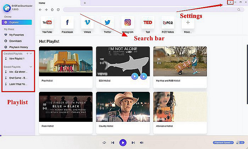Open the Instagram shortcut tile
The height and width of the screenshot is (149, 248).
pos(128,22)
